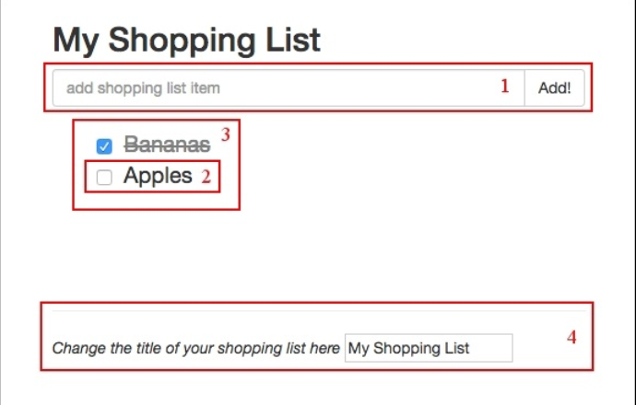
Task: Click the red annotation number 1
Action: pyautogui.click(x=504, y=87)
